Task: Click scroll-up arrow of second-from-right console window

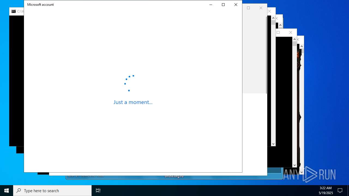Action: (294, 39)
